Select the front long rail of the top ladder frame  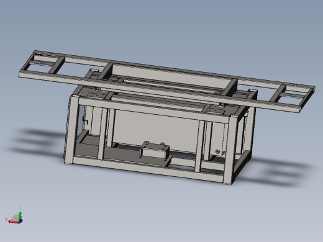click(x=160, y=91)
